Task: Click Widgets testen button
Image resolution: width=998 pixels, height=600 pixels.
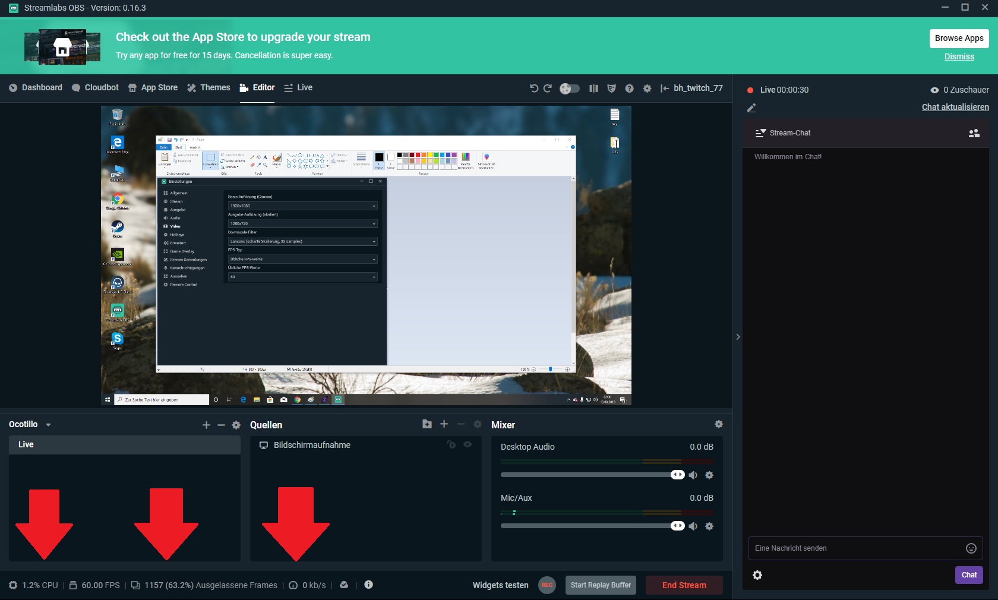Action: pos(500,585)
